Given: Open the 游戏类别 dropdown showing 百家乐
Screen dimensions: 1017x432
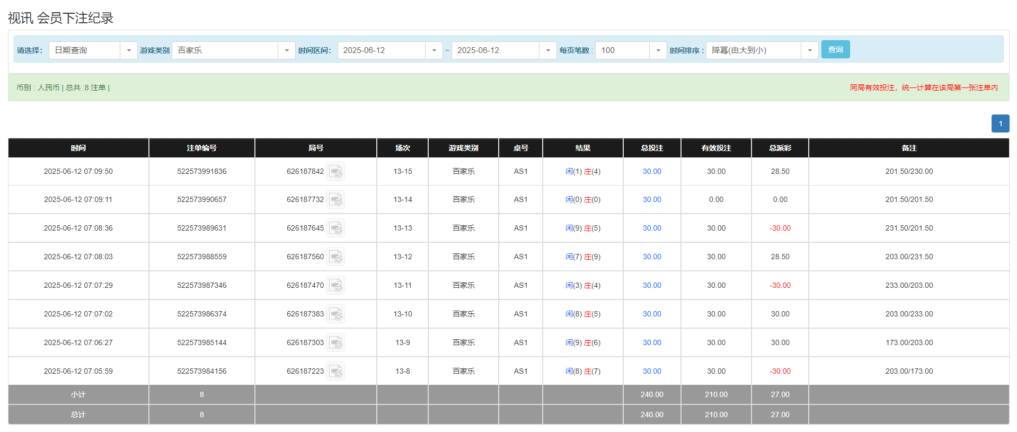Looking at the screenshot, I should 286,50.
